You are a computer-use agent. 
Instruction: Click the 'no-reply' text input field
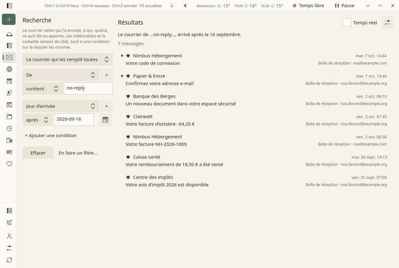(88, 88)
